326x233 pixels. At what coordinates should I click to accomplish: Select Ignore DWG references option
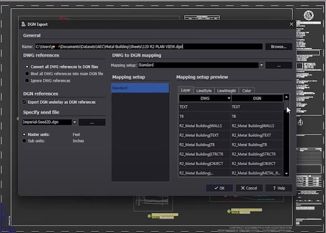click(26, 80)
